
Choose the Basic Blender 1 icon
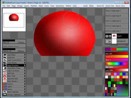coord(5,81)
